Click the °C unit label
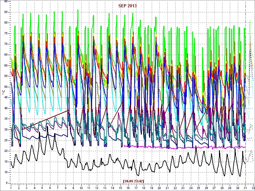The width and height of the screenshot is (255, 191). [4, 93]
